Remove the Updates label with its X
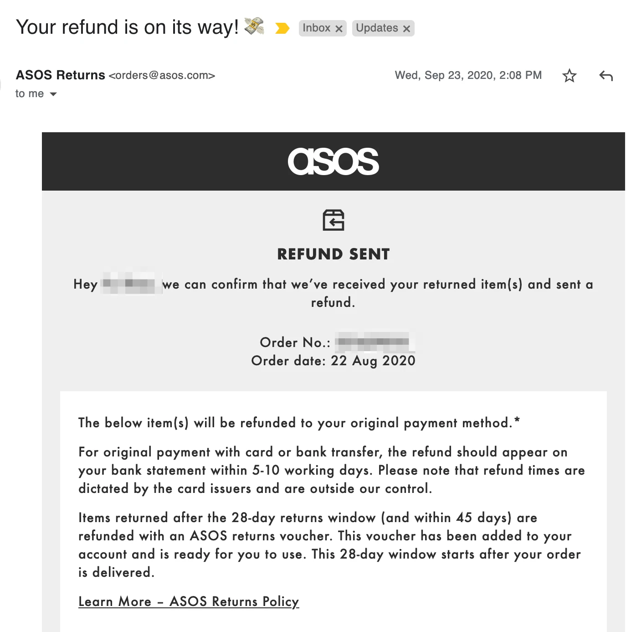Viewport: 626px width, 632px height. pyautogui.click(x=407, y=29)
